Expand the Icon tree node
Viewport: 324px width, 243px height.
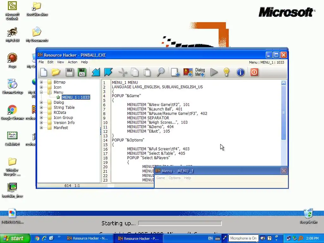41,87
